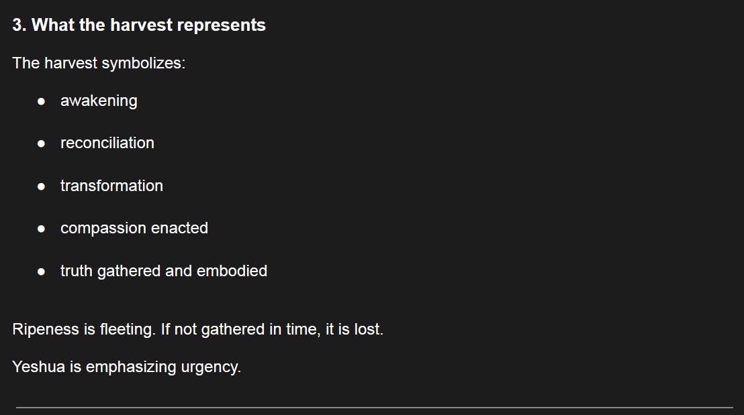Click the number "3." in the heading
Viewport: 744px width, 415px height.
coord(19,25)
